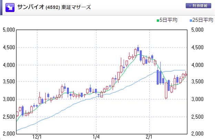The image size is (215, 140).
Task: Click the 東証マザーズ market label
Action: click(x=76, y=7)
